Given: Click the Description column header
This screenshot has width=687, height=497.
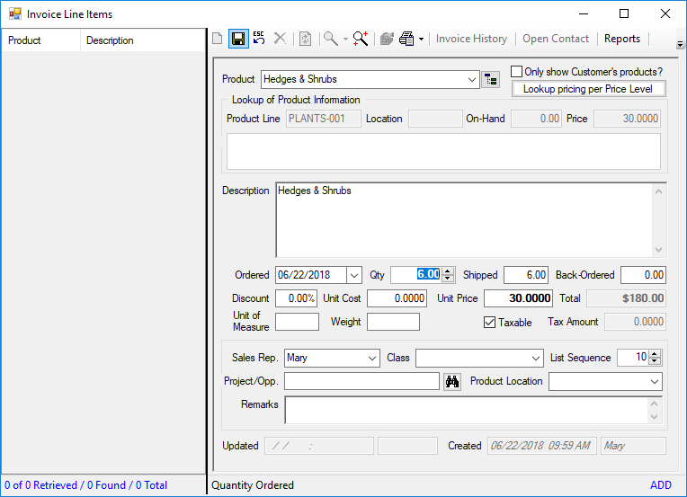Looking at the screenshot, I should click(143, 40).
